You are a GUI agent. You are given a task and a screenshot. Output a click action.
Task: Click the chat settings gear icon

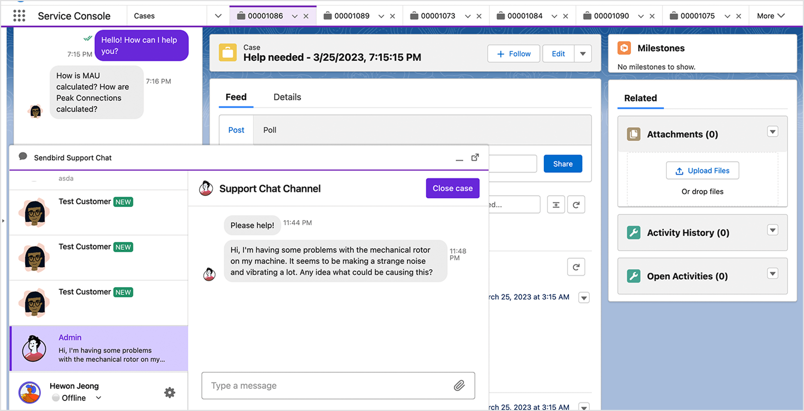[x=169, y=392]
